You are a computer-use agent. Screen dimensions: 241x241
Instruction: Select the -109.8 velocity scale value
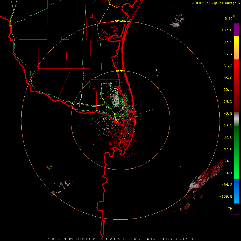tap(226, 197)
